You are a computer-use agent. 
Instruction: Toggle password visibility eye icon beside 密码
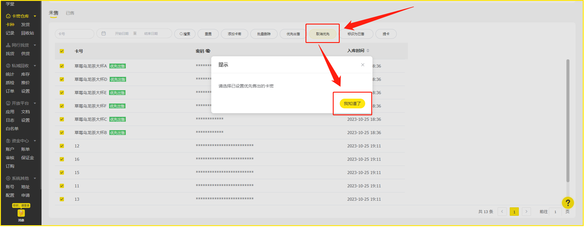tap(208, 51)
